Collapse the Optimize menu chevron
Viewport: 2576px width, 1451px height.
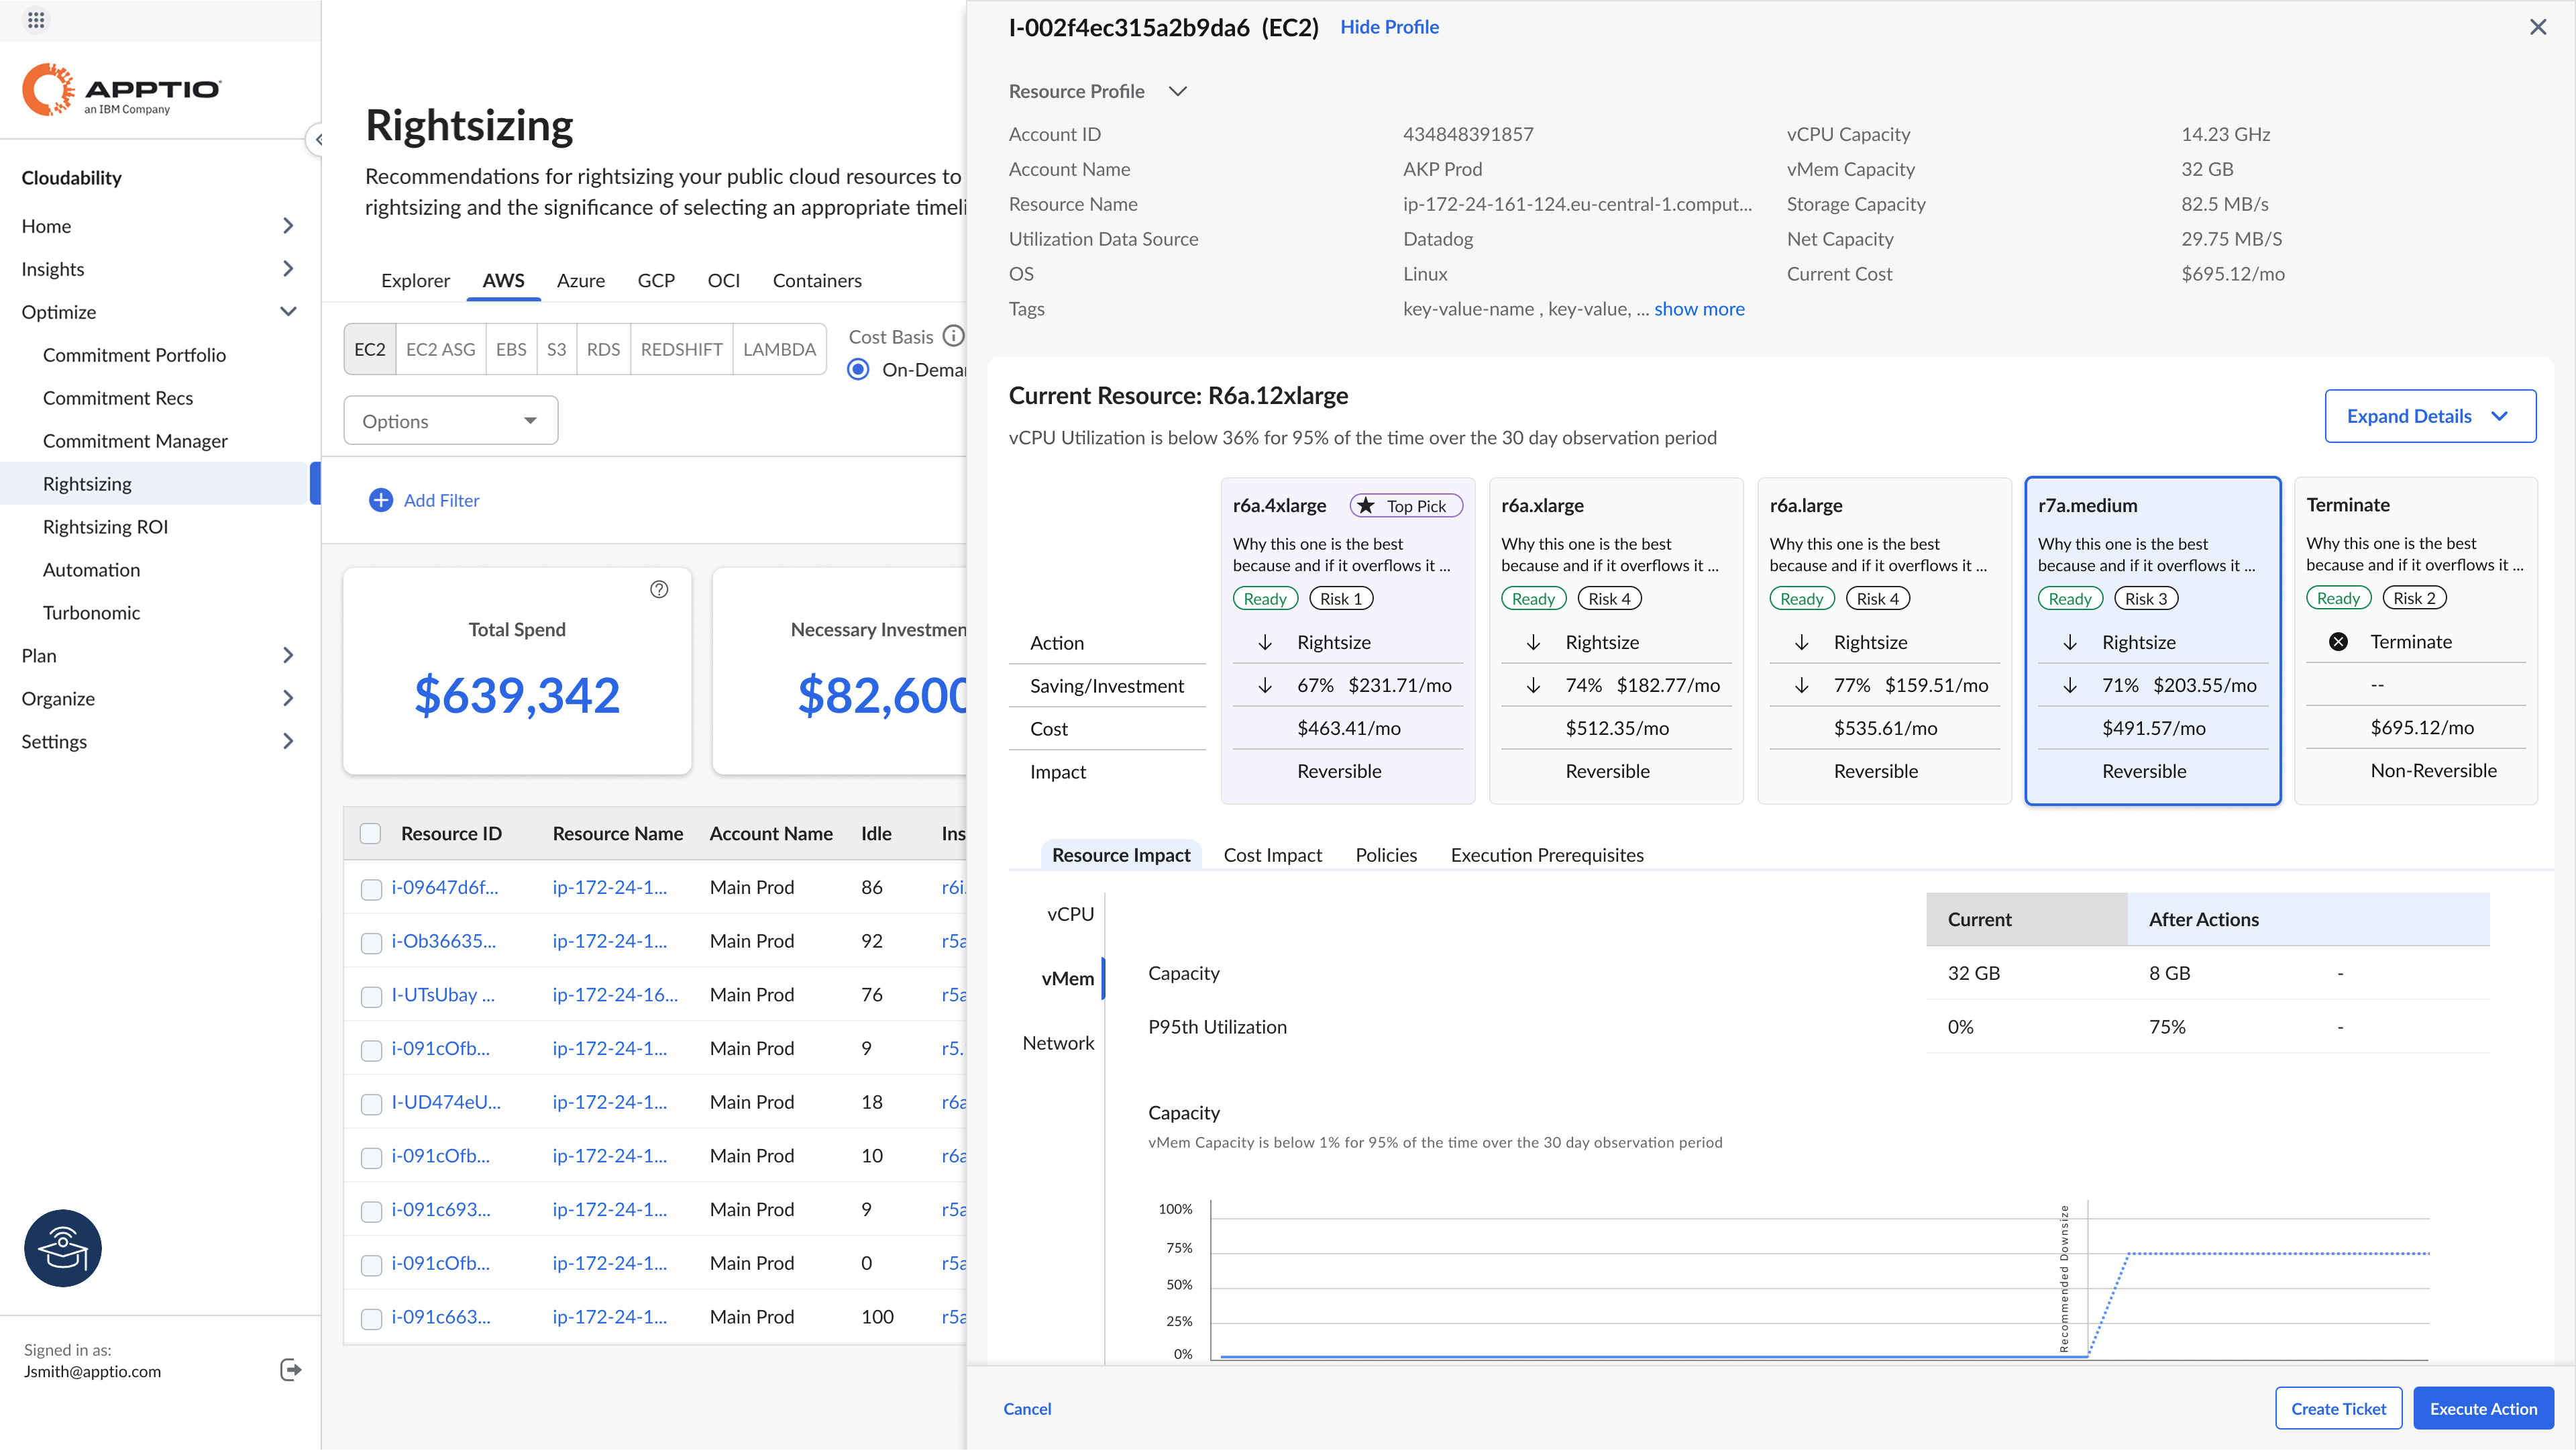[288, 311]
